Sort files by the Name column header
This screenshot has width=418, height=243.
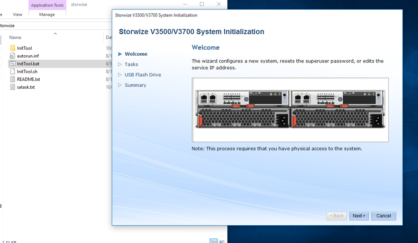click(x=15, y=37)
